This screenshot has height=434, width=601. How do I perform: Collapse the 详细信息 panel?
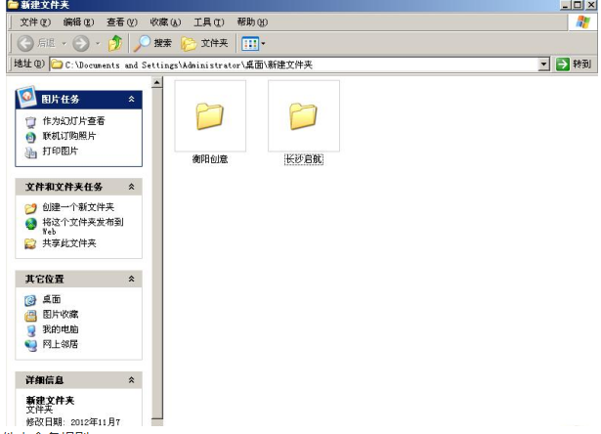tap(132, 380)
